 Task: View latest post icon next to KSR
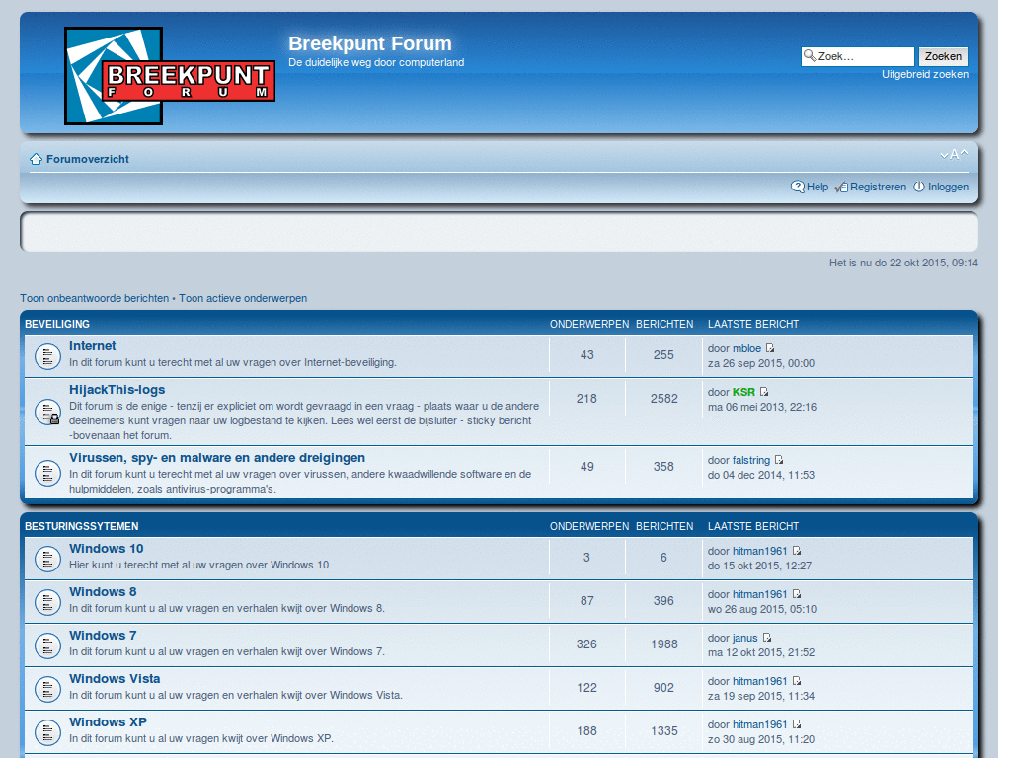[764, 391]
